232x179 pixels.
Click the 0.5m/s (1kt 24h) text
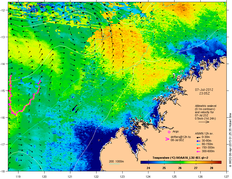pyautogui.click(x=205, y=118)
